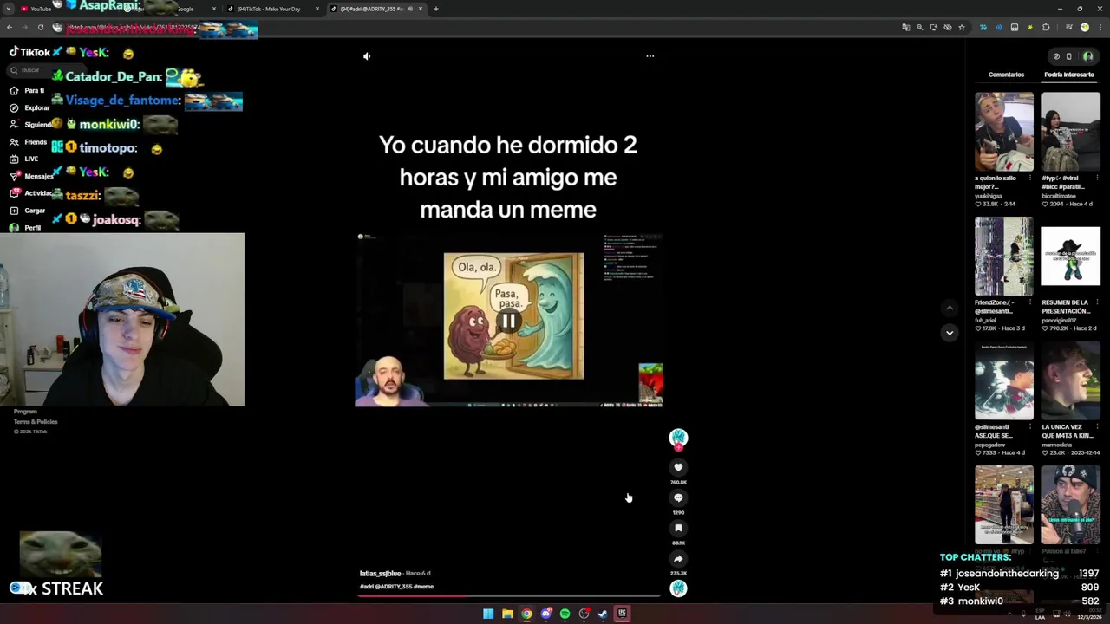The height and width of the screenshot is (624, 1110).
Task: Click the zoom magnifier icon in address bar
Action: [920, 28]
